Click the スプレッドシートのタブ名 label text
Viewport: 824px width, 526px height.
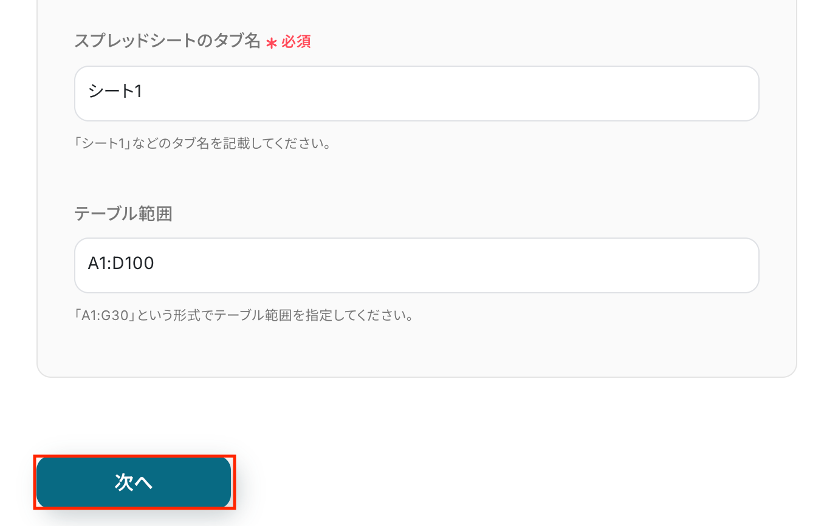click(x=168, y=42)
